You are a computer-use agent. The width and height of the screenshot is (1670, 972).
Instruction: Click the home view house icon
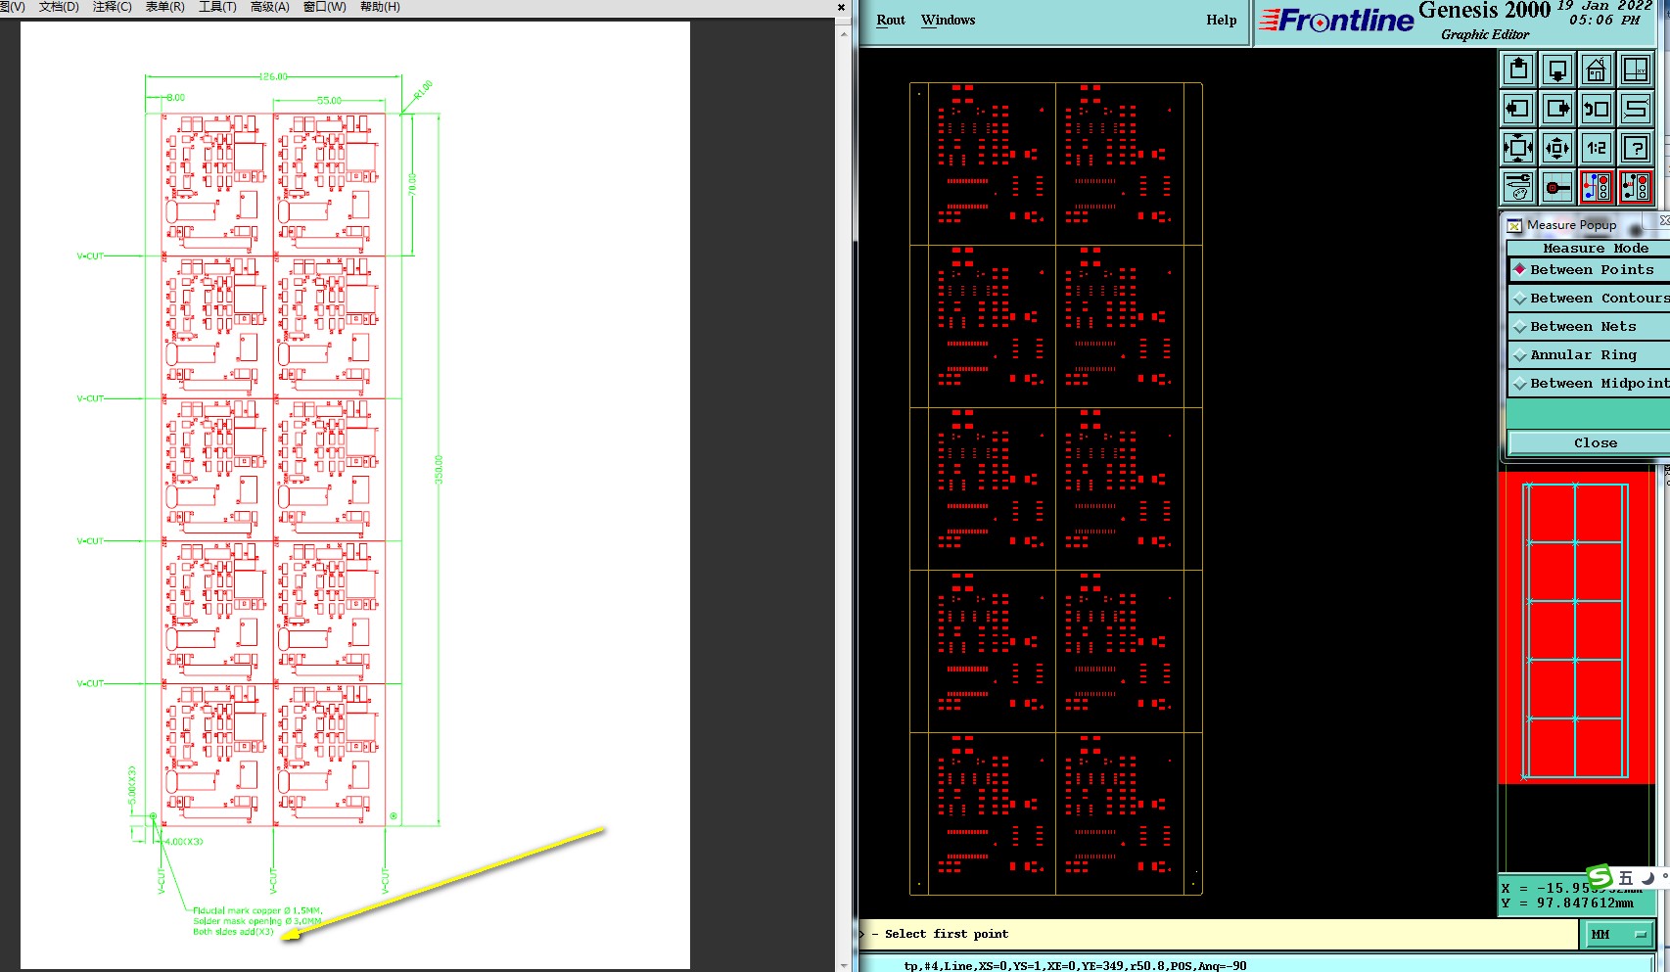tap(1597, 69)
